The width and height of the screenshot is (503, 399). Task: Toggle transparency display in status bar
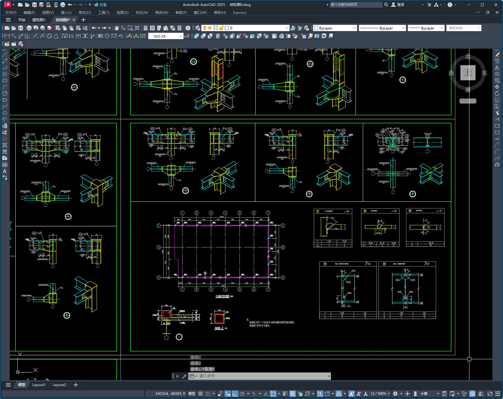(293, 393)
